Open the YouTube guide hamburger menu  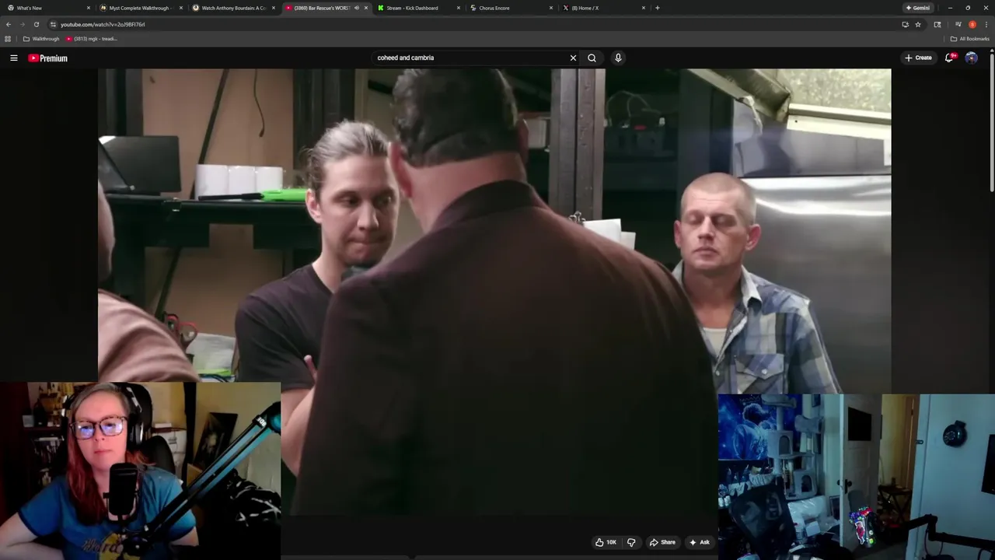13,58
